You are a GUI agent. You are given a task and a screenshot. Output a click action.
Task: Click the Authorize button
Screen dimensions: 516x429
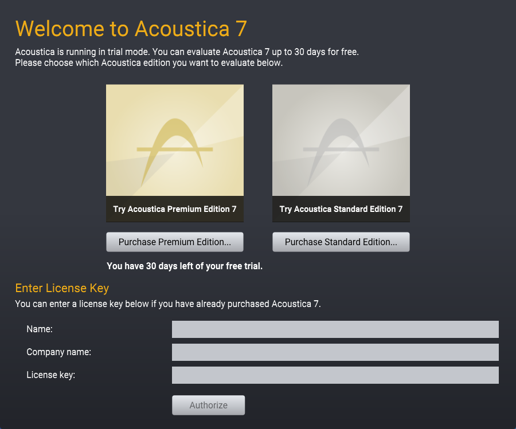pyautogui.click(x=208, y=405)
